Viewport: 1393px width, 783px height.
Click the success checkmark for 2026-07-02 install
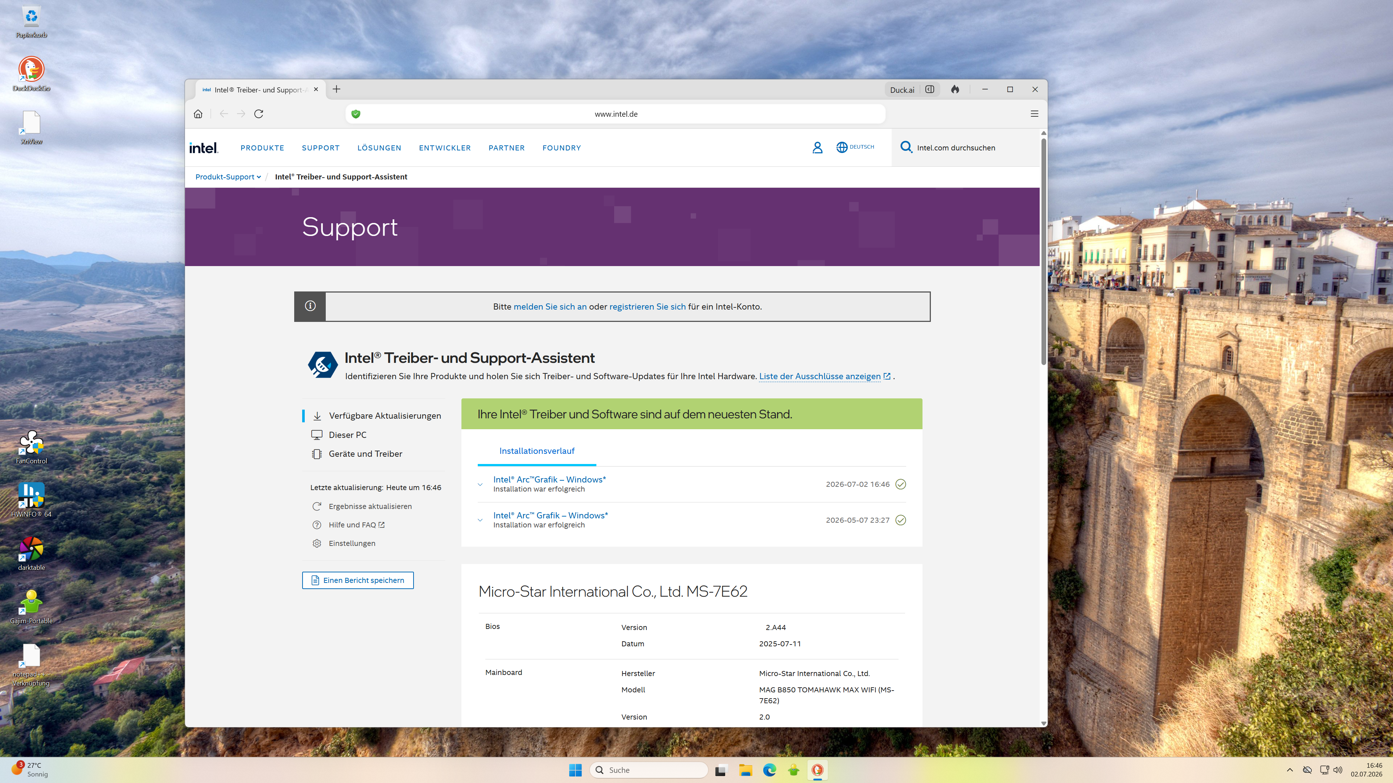pyautogui.click(x=900, y=484)
